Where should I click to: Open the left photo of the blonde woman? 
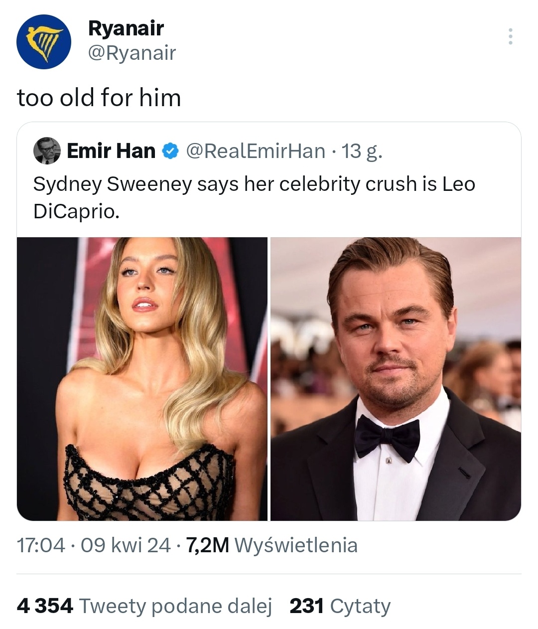tap(142, 379)
